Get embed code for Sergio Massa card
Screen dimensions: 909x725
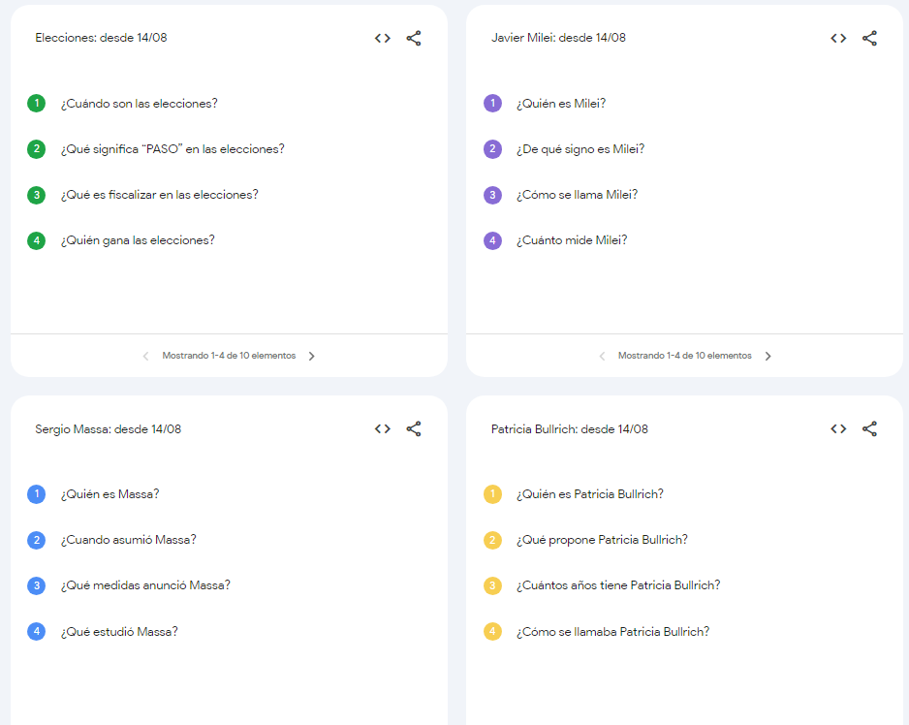point(383,428)
